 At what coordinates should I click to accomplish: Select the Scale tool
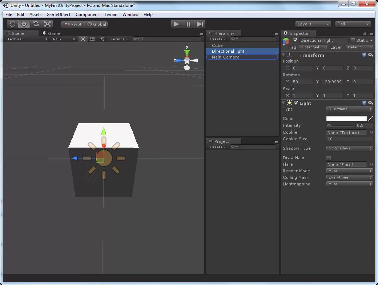coord(47,24)
